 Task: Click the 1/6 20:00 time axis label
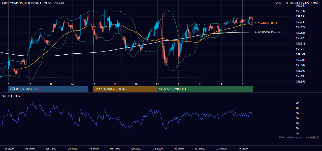tap(136, 148)
